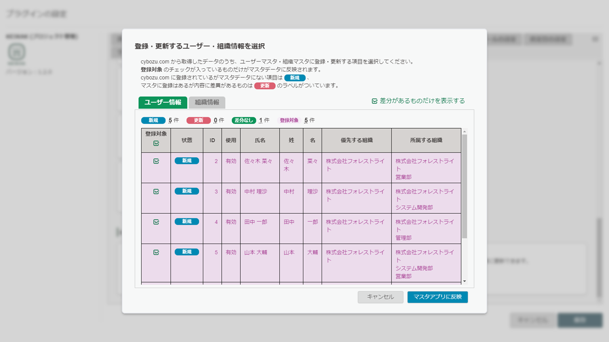Toggle the select-all checkbox in 登録対象 header
This screenshot has width=609, height=342.
[x=156, y=143]
